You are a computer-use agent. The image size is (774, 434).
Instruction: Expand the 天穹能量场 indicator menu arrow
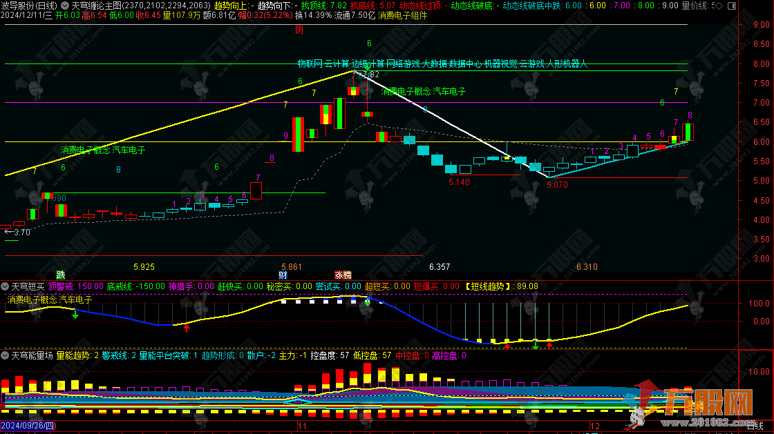5,355
